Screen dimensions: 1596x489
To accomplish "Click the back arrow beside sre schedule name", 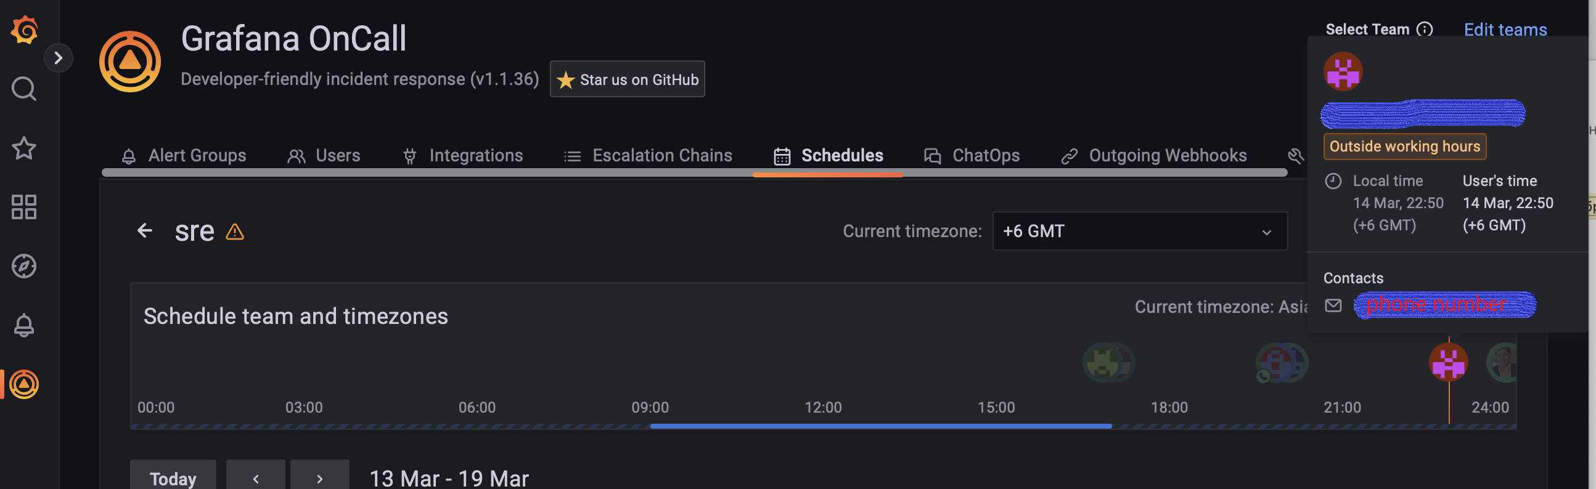I will tap(144, 230).
